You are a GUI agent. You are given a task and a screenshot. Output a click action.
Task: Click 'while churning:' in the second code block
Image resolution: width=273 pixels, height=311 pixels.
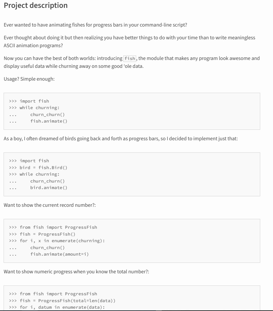[x=40, y=174]
